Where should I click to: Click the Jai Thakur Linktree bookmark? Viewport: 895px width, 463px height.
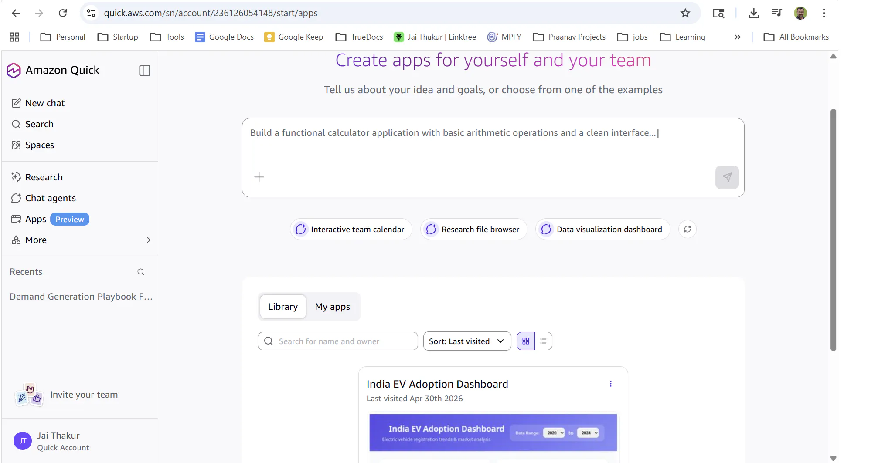pos(435,37)
